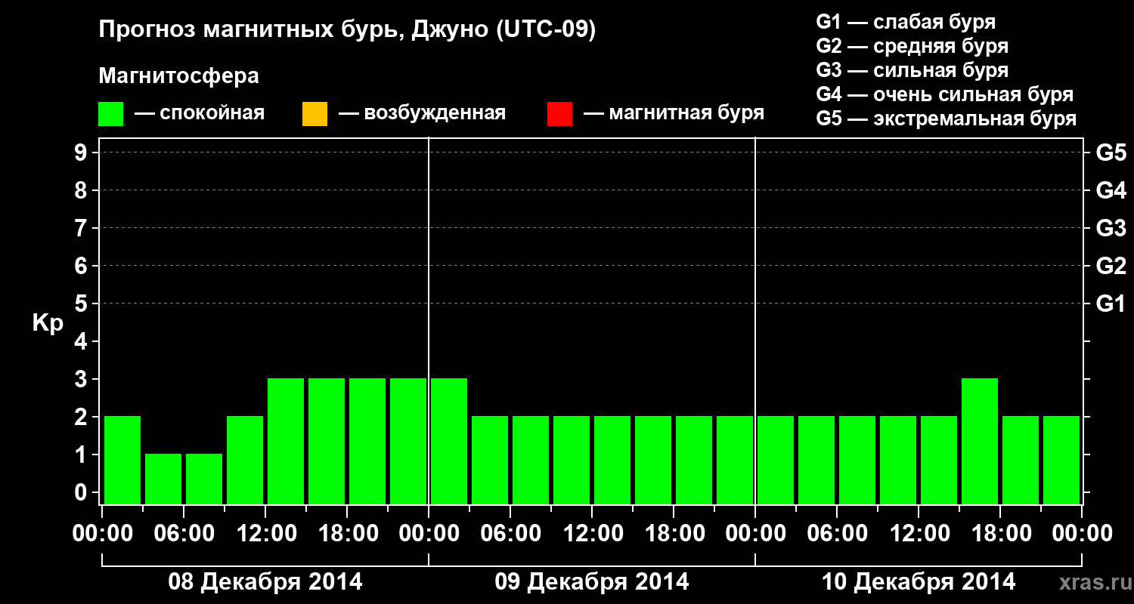Click the '— возбужденная' legend label
This screenshot has width=1134, height=604.
(x=422, y=113)
